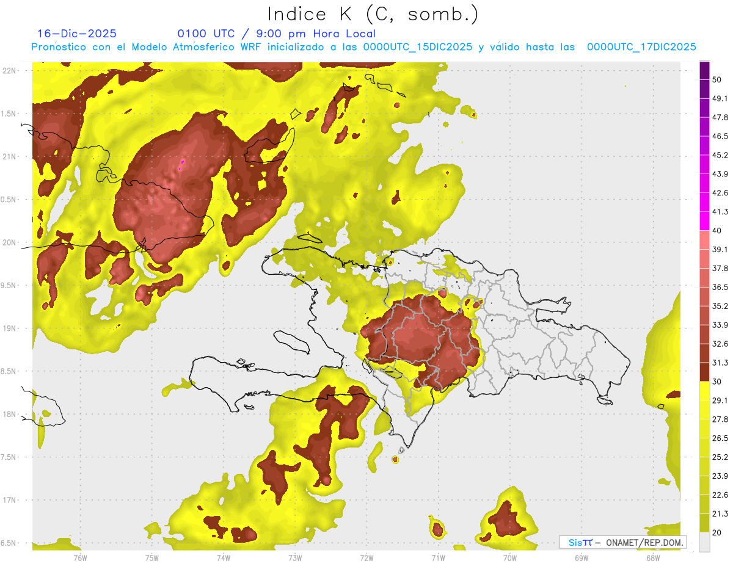Click the '27.8' color scale value

point(720,419)
